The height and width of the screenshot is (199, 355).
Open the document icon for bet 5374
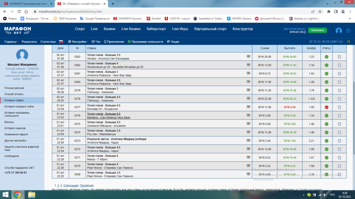[339, 132]
